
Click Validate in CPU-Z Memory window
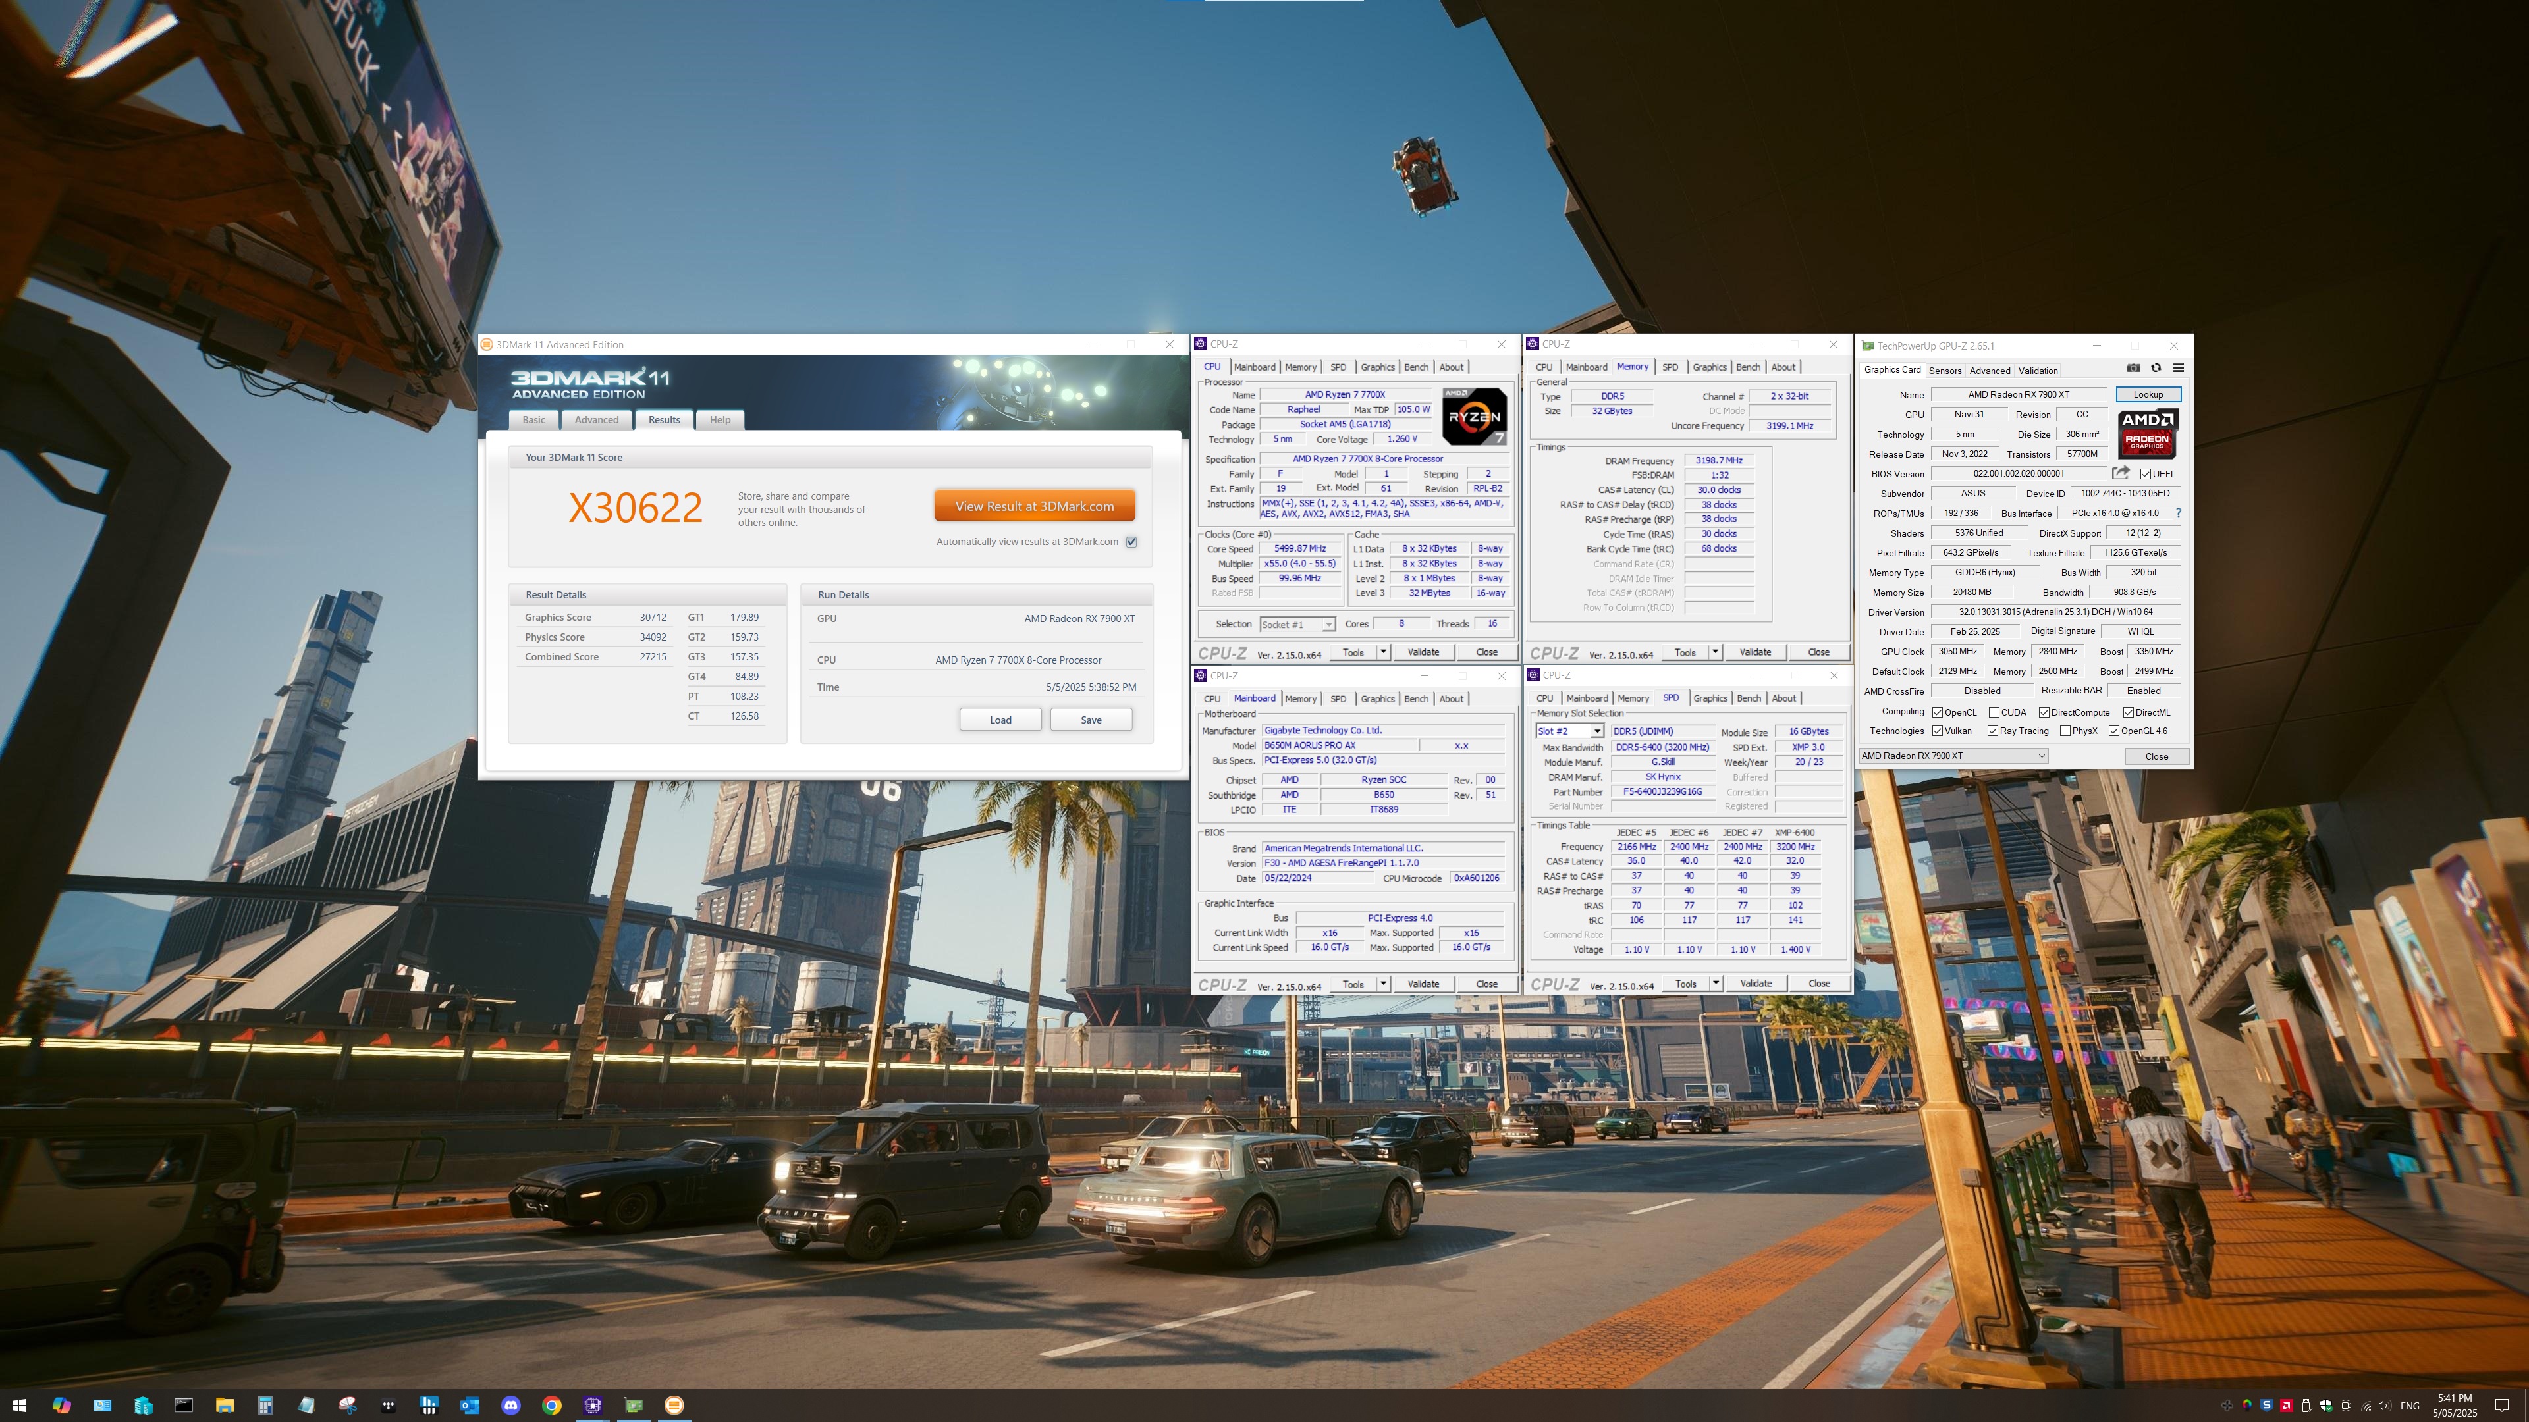point(1755,652)
